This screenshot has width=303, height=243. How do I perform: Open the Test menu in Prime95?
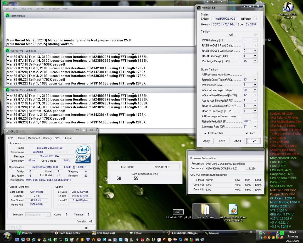(x=7, y=8)
